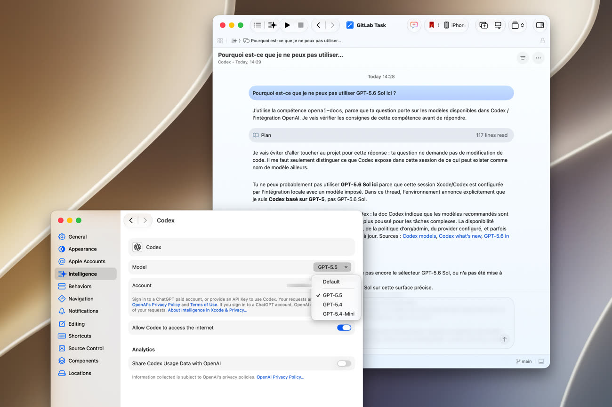This screenshot has width=612, height=407.
Task: Click the add window/tab icon in the toolbar
Action: click(x=483, y=25)
